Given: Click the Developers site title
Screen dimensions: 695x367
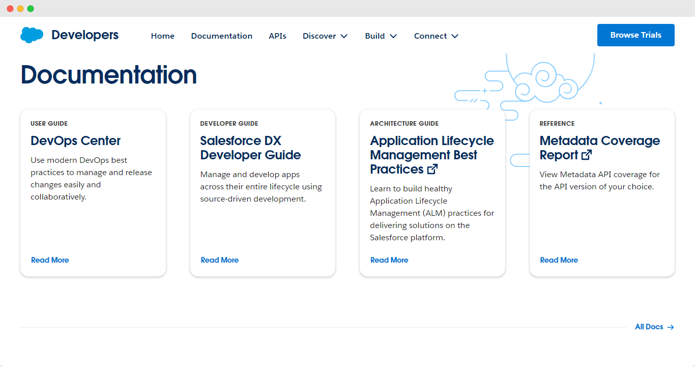Looking at the screenshot, I should pyautogui.click(x=85, y=35).
